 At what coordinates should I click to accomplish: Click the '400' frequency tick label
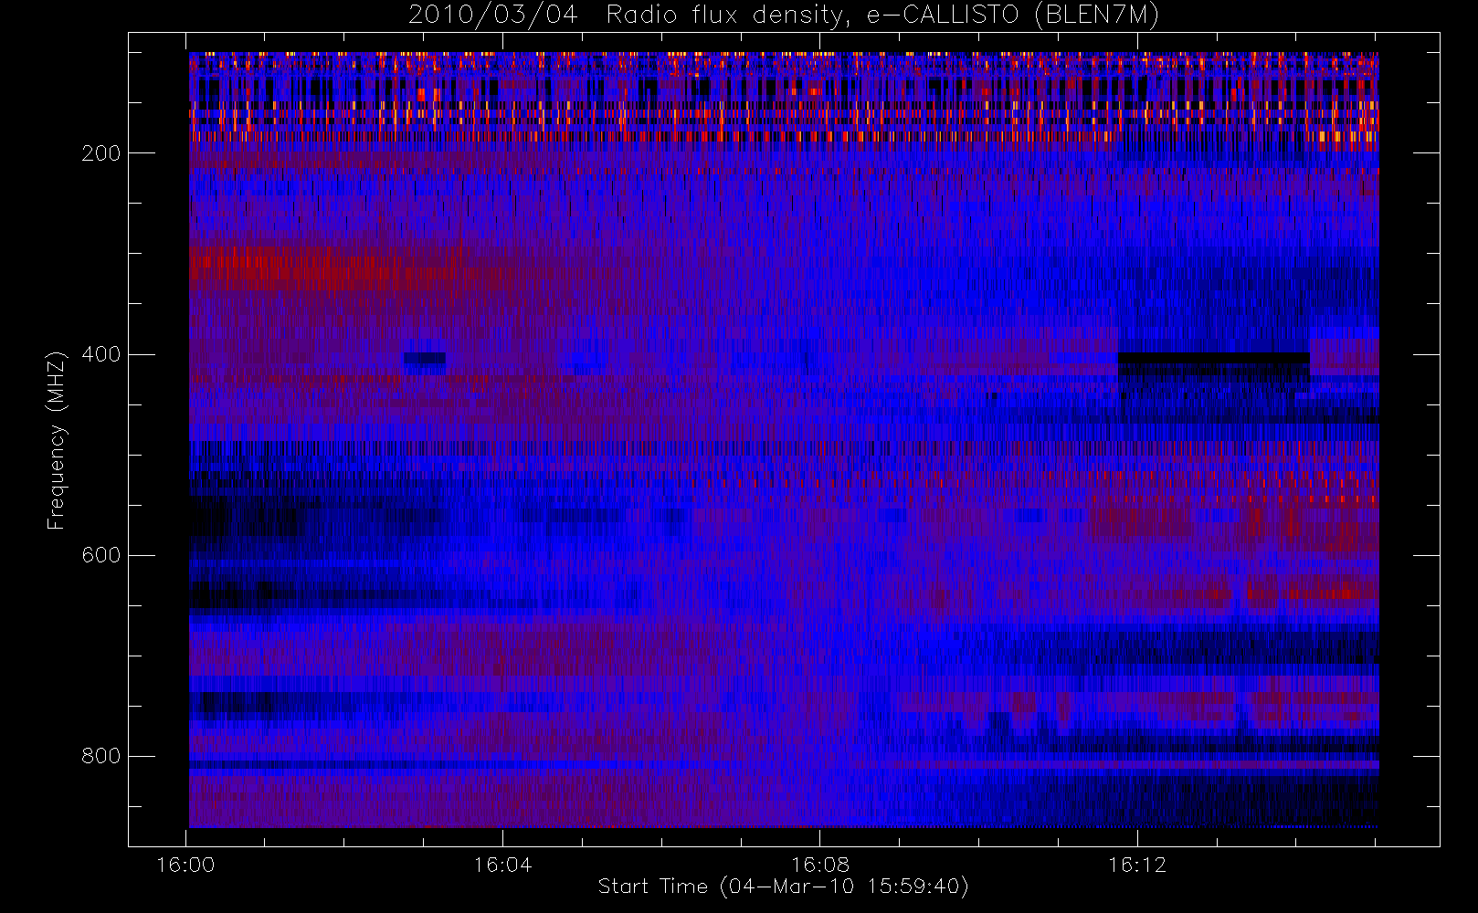(101, 354)
